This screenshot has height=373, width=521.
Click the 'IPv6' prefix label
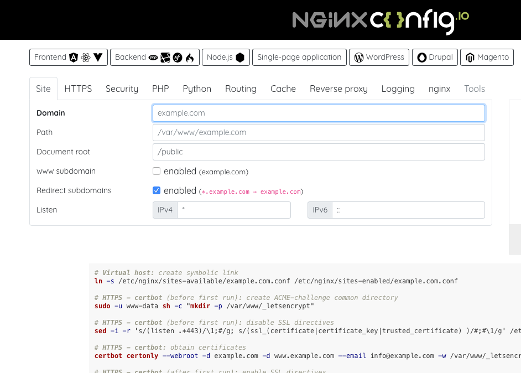click(320, 210)
